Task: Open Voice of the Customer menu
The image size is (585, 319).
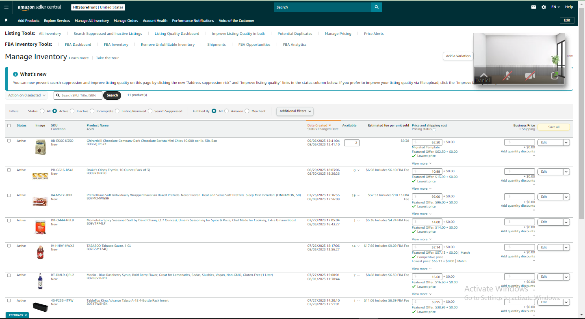Action: 236,21
